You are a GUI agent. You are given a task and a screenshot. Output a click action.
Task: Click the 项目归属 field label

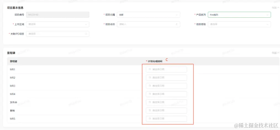click(110, 15)
